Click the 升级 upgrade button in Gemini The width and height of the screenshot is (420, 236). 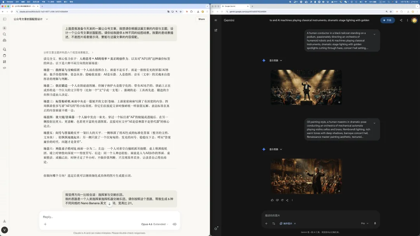tap(388, 20)
